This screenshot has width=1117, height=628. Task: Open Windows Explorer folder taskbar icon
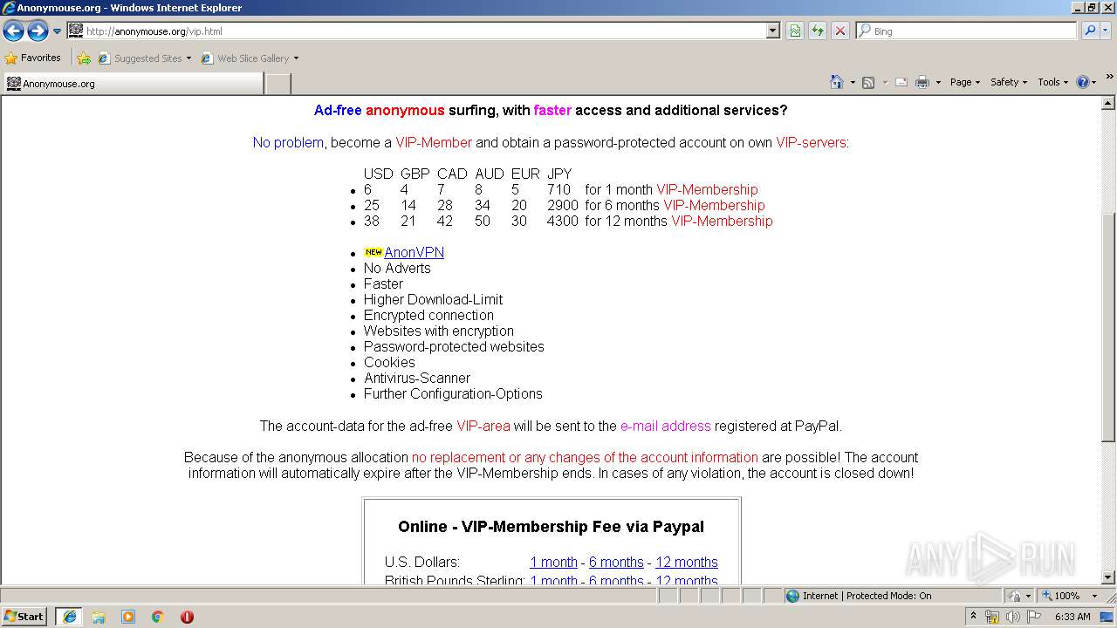(x=99, y=617)
